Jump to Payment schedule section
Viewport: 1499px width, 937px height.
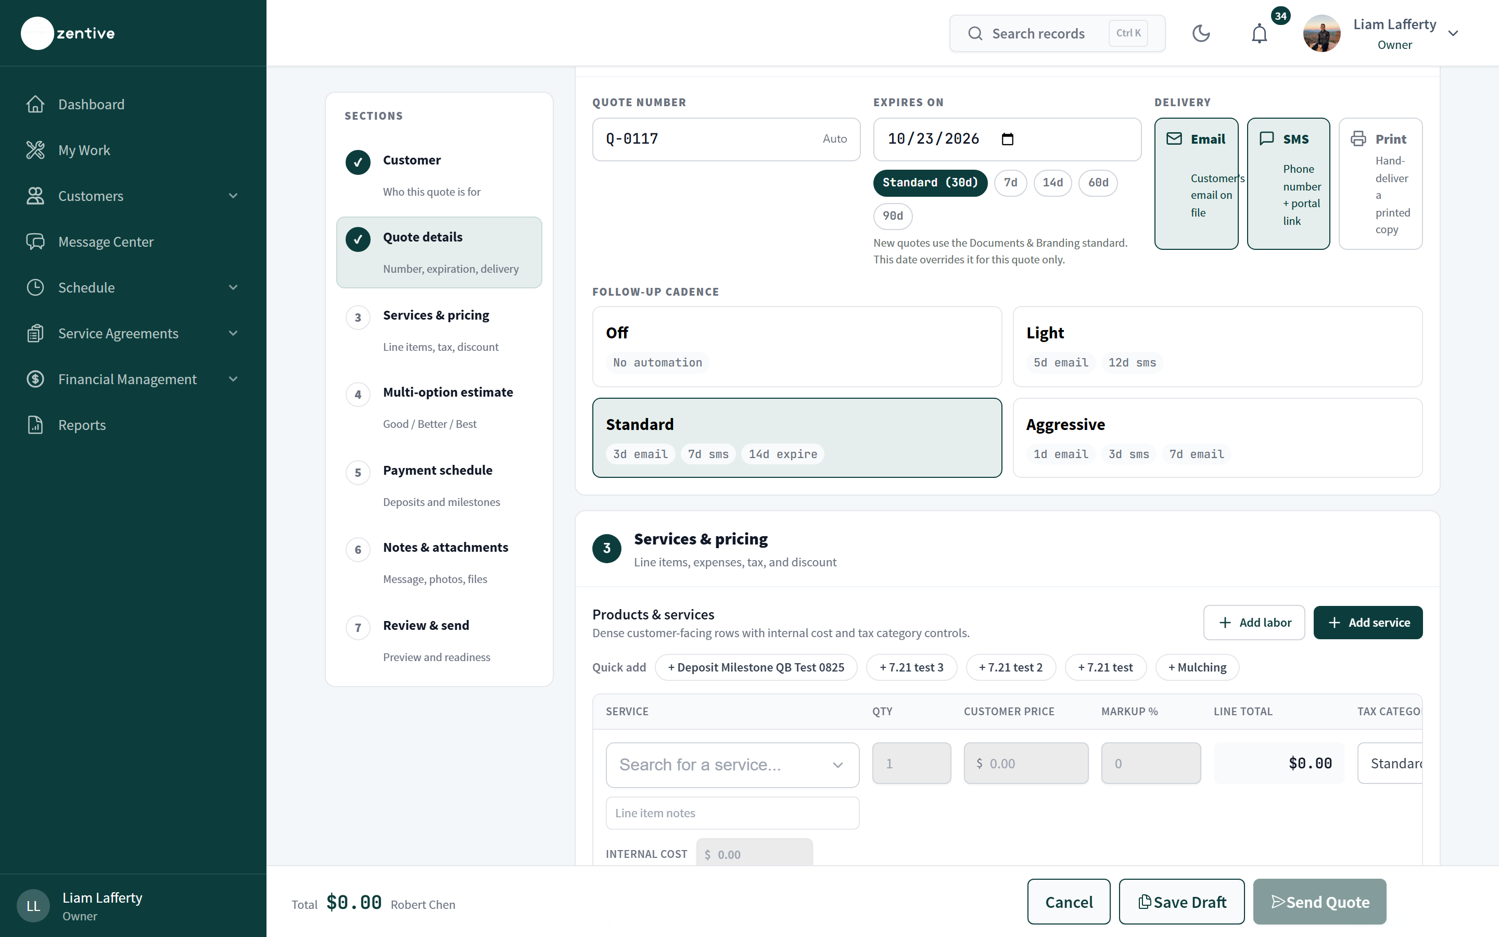439,485
